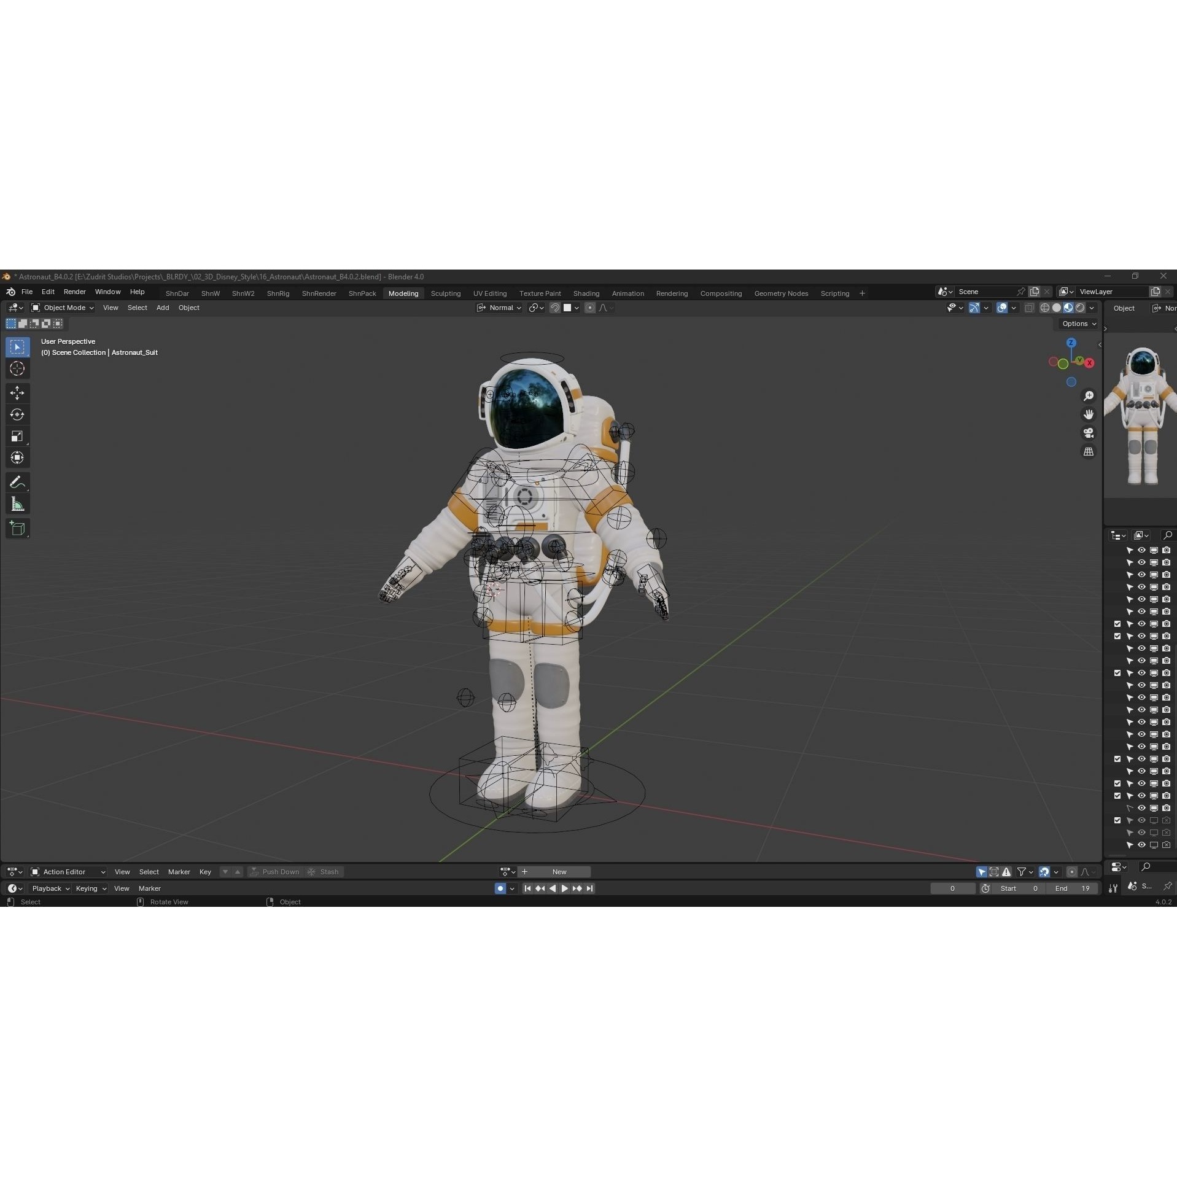Expand the viewport Options dropdown

(1079, 324)
